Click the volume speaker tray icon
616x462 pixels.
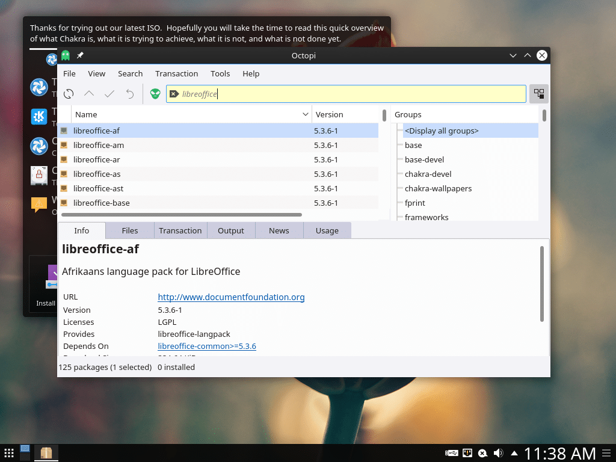click(x=499, y=453)
